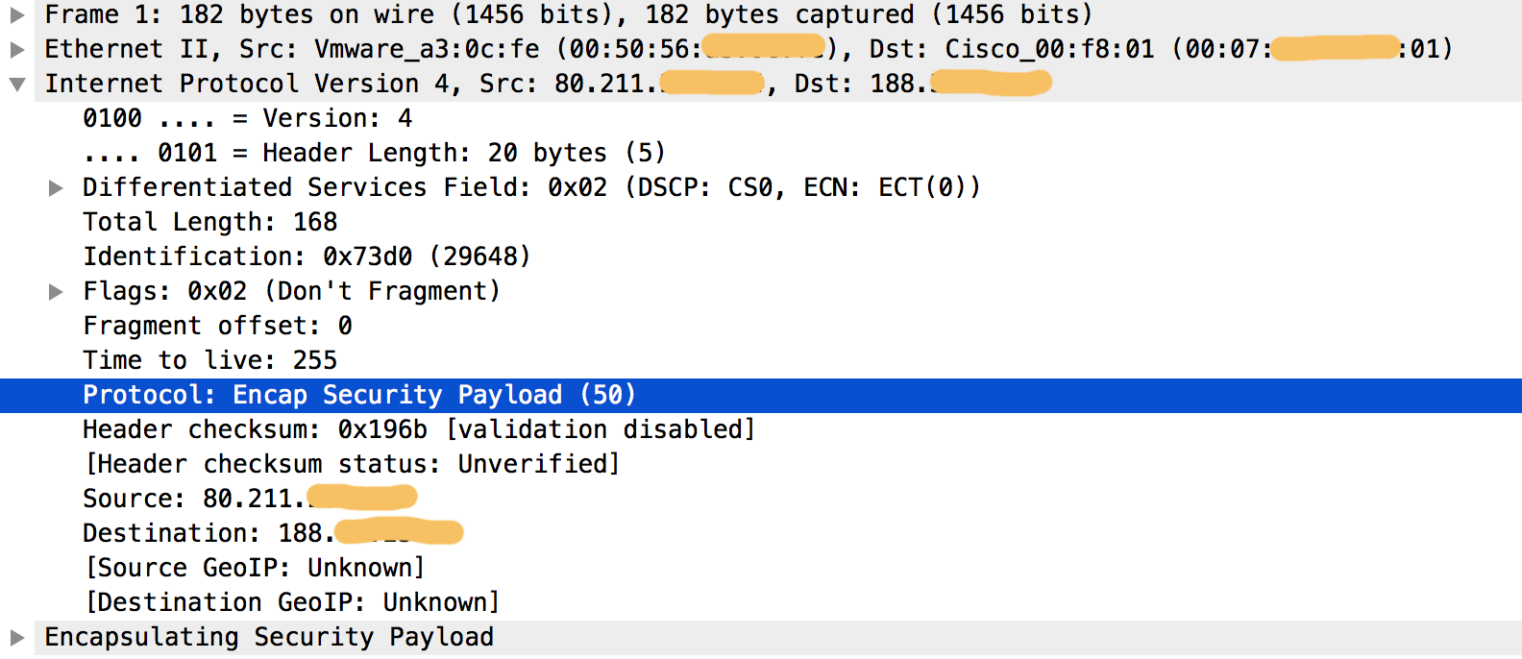Collapse the Internet Protocol Version 4 tree
1522x659 pixels.
pyautogui.click(x=17, y=84)
